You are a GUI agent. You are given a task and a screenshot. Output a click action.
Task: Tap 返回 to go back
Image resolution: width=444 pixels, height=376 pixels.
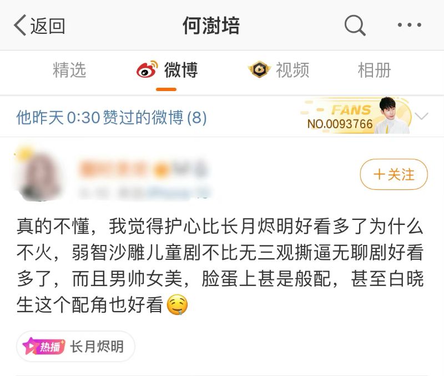pos(48,26)
